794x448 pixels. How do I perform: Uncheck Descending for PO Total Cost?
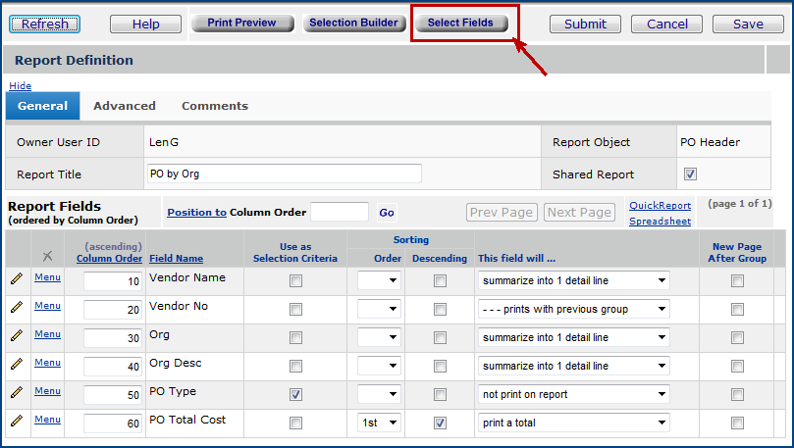click(440, 423)
